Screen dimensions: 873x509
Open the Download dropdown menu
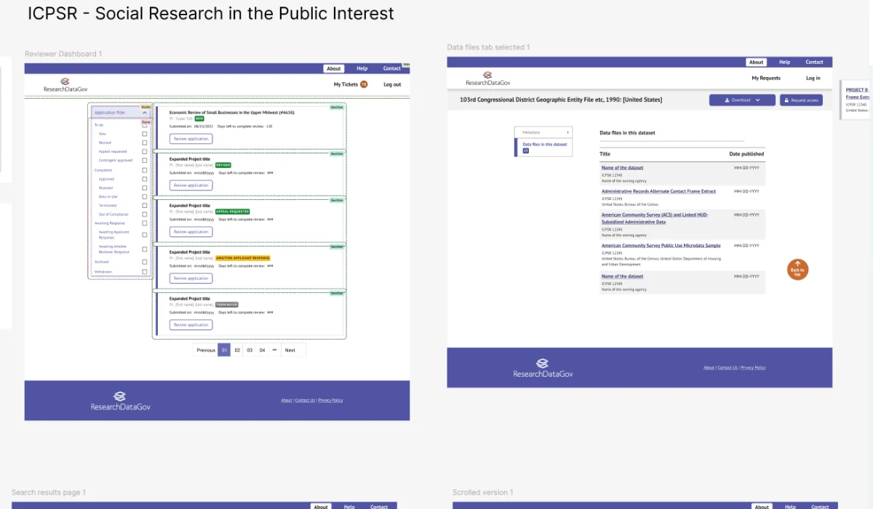(x=742, y=100)
